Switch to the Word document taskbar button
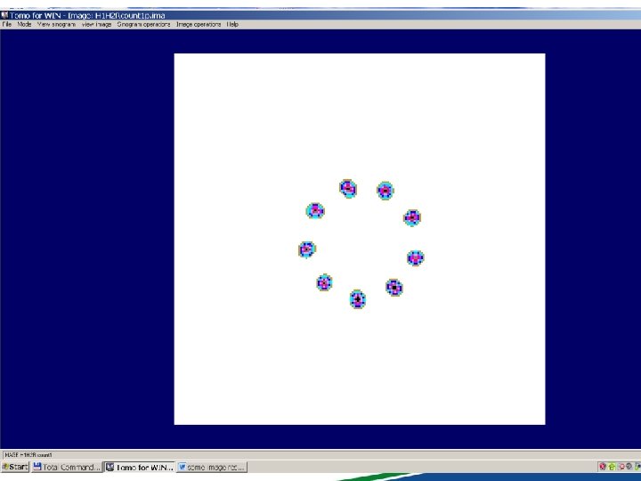The width and height of the screenshot is (641, 481). 212,467
